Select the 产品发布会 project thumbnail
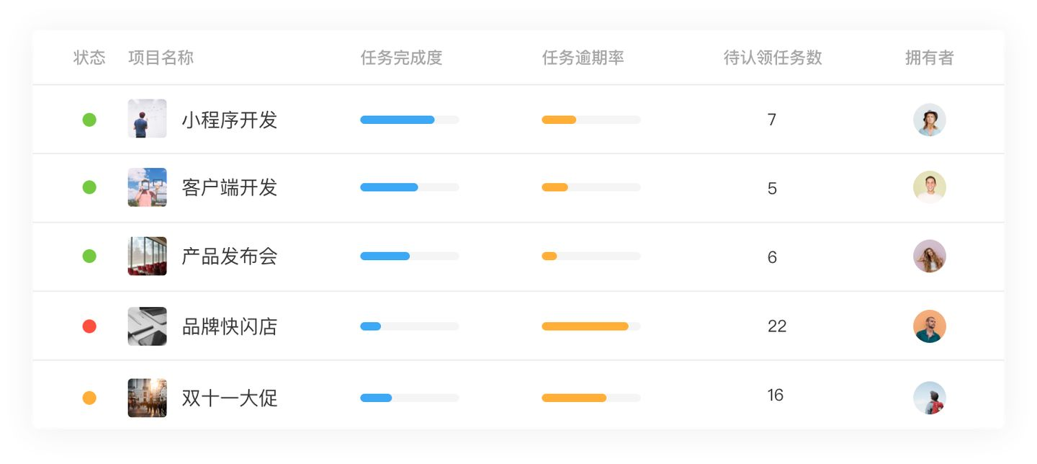Image resolution: width=1037 pixels, height=464 pixels. 147,256
